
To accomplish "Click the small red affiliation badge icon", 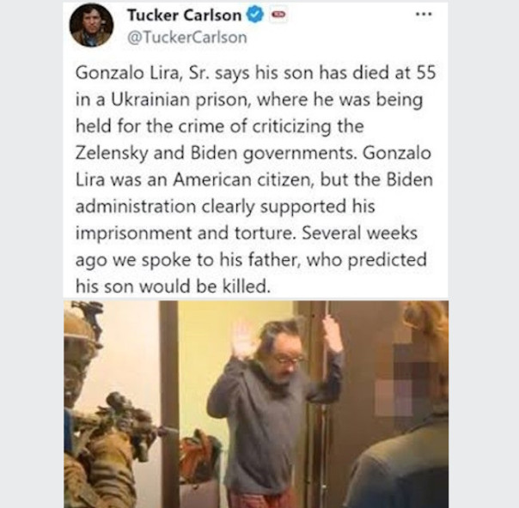I will click(278, 15).
